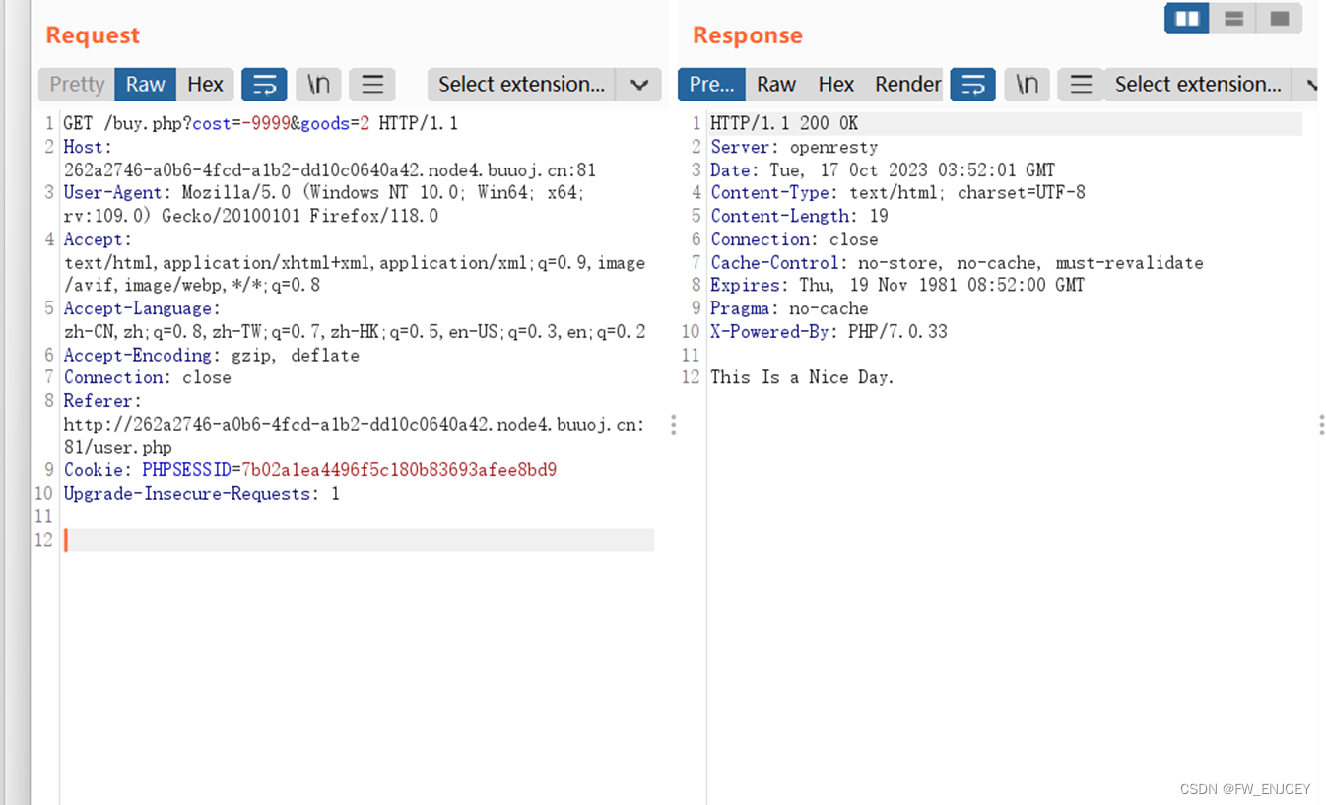
Task: Click the empty line 12 in Request editor
Action: pyautogui.click(x=359, y=540)
